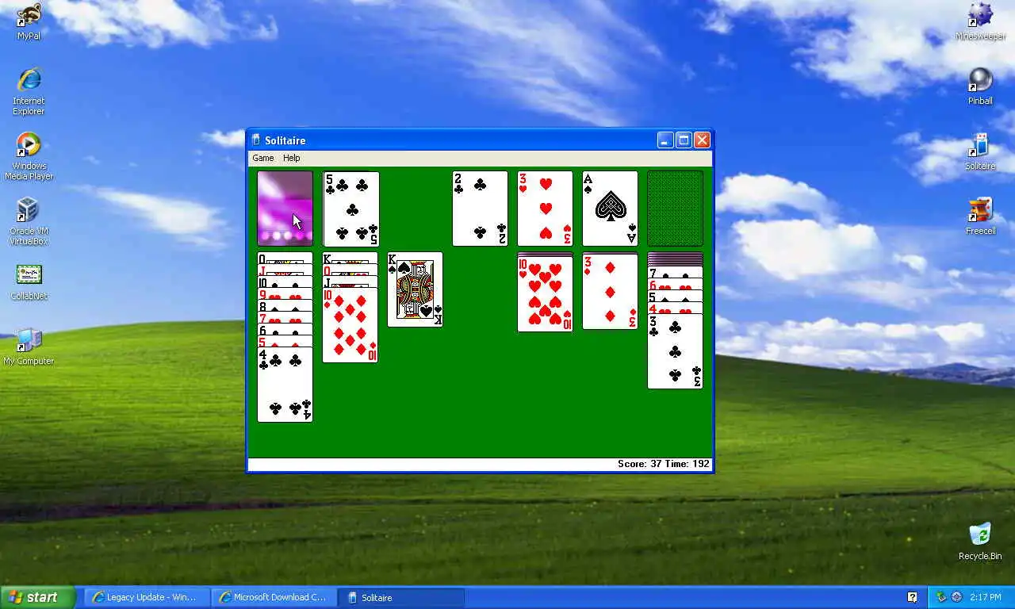Click the taskbar clock showing 2:17 PM
The image size is (1015, 609).
click(987, 597)
